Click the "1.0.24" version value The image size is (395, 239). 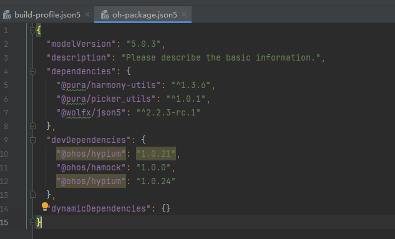pos(156,181)
